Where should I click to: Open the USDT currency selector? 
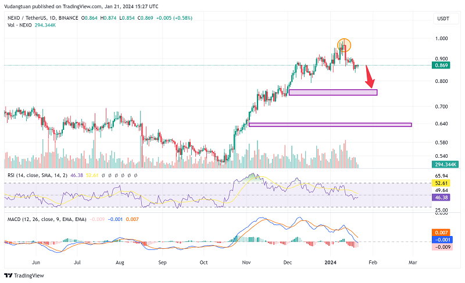pyautogui.click(x=443, y=19)
